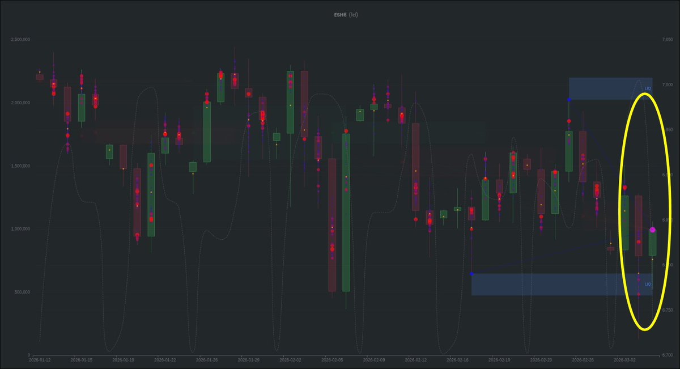Click the 2,000,000 volume axis label

point(20,103)
